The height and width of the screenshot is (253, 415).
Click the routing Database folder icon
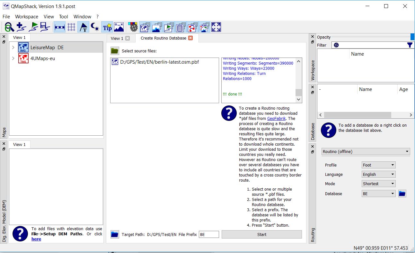point(402,194)
